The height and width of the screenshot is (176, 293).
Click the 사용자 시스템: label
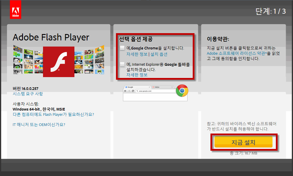26,104
